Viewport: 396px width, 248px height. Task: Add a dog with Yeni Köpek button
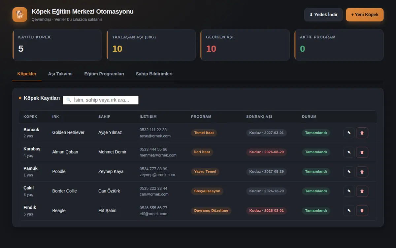[365, 15]
